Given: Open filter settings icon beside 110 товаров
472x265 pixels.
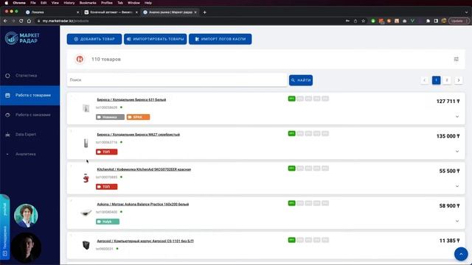Looking at the screenshot, I should (457, 59).
